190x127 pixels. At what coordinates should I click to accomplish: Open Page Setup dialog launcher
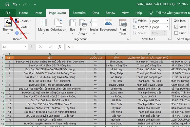[128, 39]
